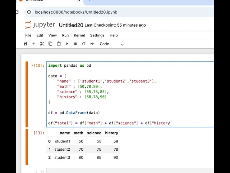Screen dimensions: 230x173
Task: Click the 'math' column header in output
Action: click(x=78, y=133)
